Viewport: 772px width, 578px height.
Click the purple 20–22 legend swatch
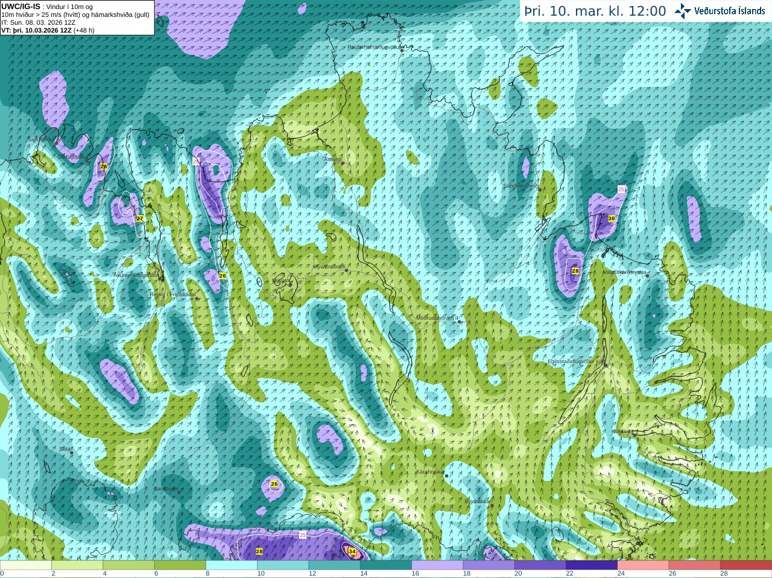[x=540, y=565]
